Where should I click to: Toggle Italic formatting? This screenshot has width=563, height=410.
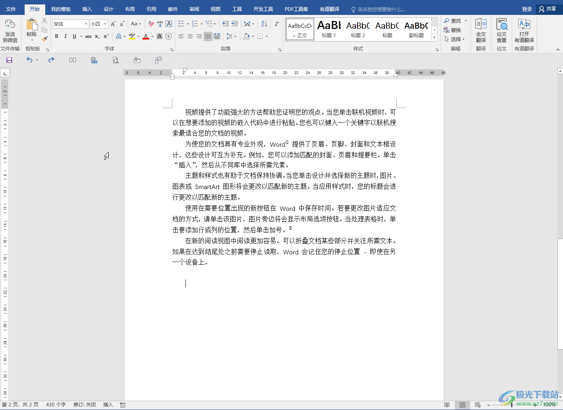pos(65,36)
